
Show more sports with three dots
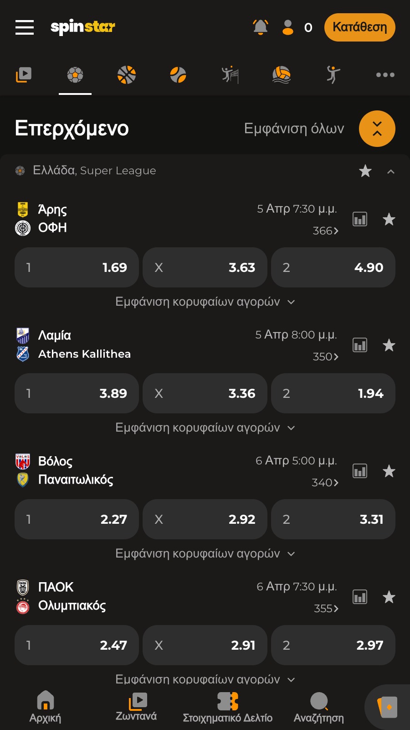click(x=385, y=75)
